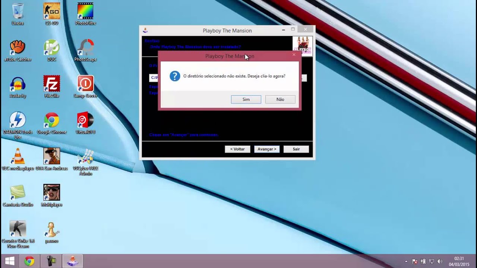Open the network tray icon
This screenshot has width=477, height=268.
432,261
